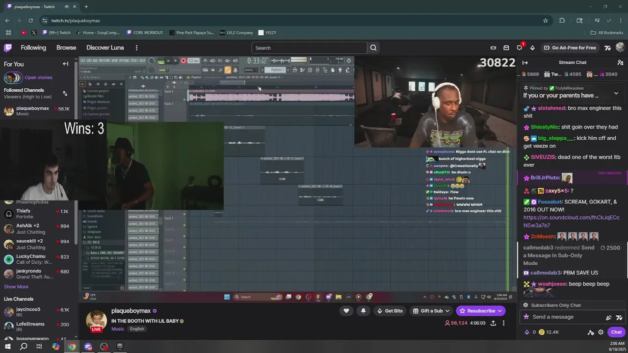Open plaqueboymax channel name below player
This screenshot has height=353, width=628.
tap(131, 311)
